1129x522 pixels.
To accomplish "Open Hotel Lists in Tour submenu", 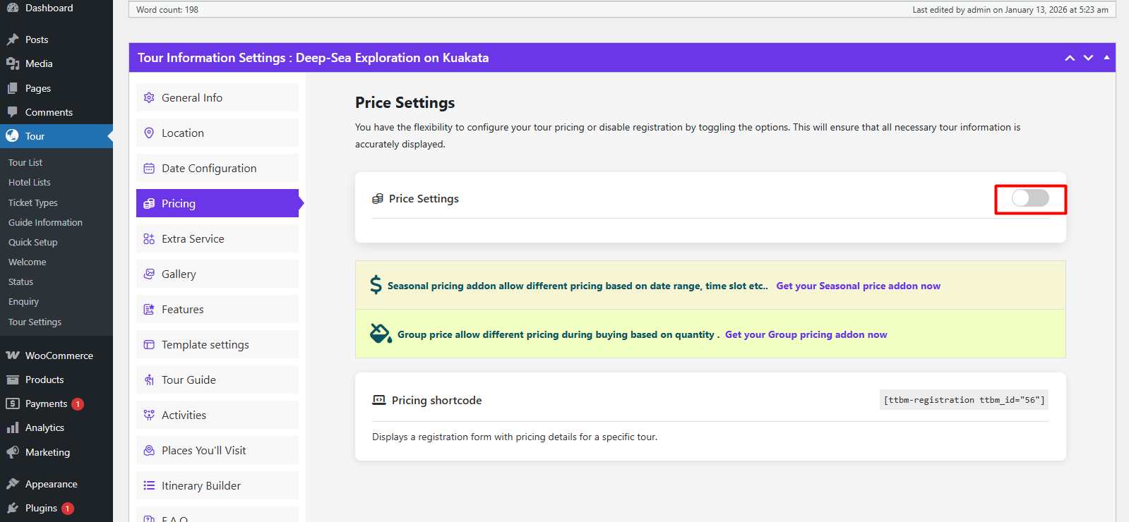I will coord(30,183).
